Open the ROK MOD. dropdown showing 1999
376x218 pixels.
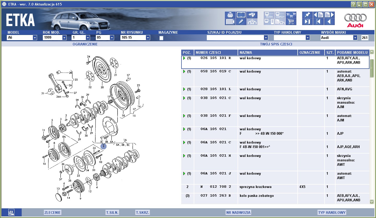[x=64, y=38]
